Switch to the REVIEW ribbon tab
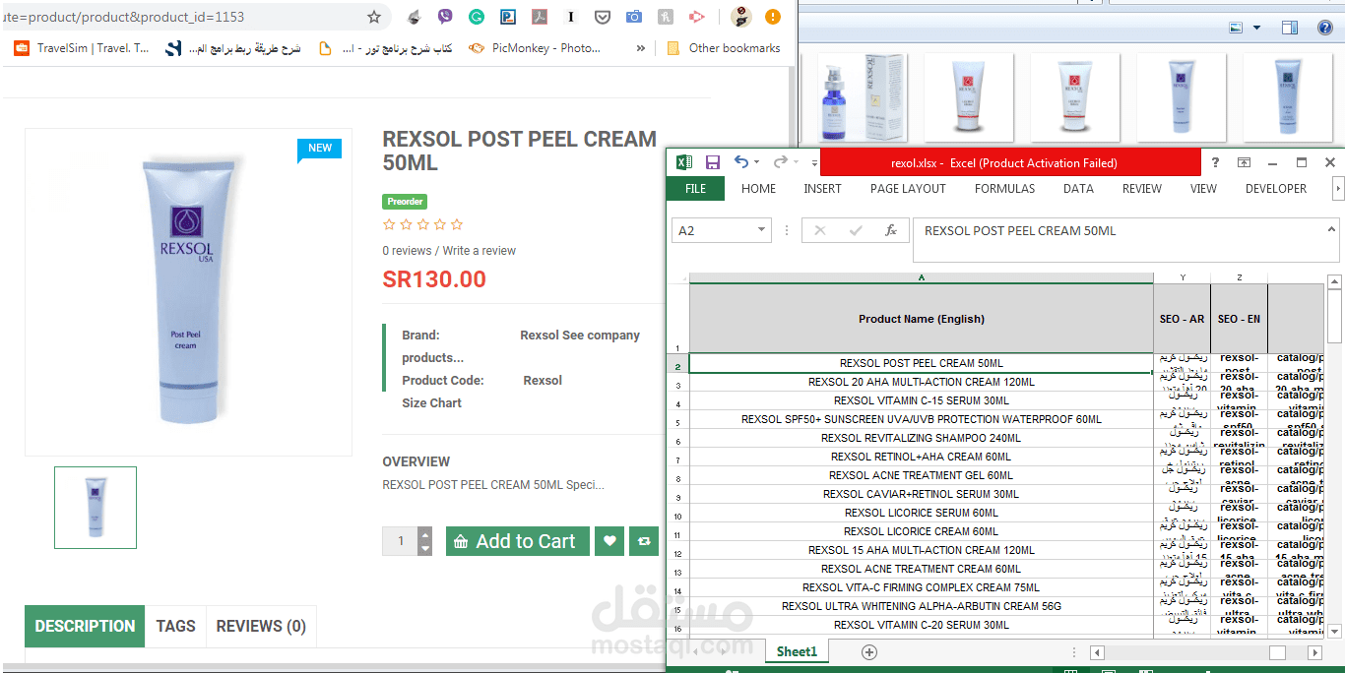This screenshot has width=1345, height=673. coord(1142,189)
